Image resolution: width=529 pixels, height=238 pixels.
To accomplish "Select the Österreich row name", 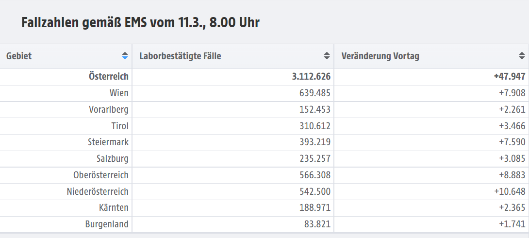I will (109, 77).
